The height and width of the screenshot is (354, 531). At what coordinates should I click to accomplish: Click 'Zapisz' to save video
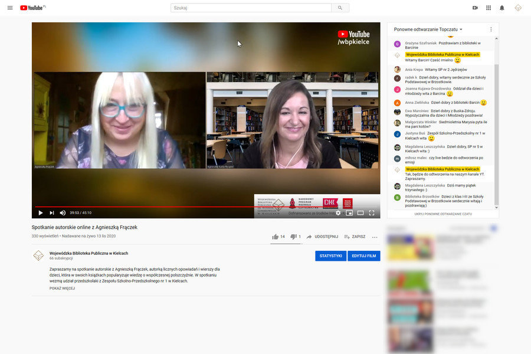coord(355,237)
